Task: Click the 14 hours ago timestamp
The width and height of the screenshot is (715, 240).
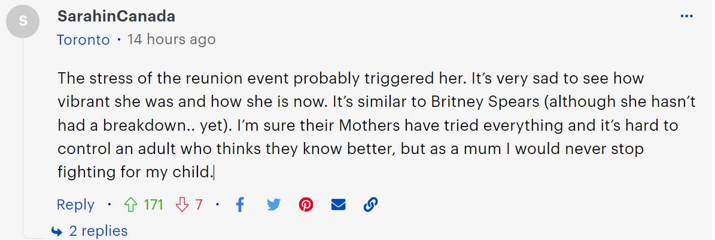Action: coord(172,39)
